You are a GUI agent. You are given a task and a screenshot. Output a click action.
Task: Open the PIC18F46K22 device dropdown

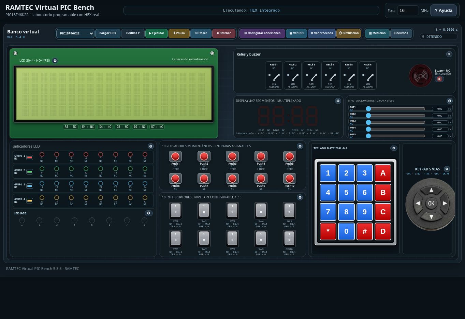[75, 33]
